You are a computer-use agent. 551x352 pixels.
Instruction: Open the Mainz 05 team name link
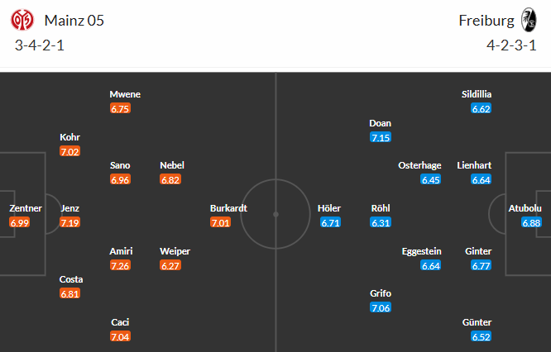74,20
